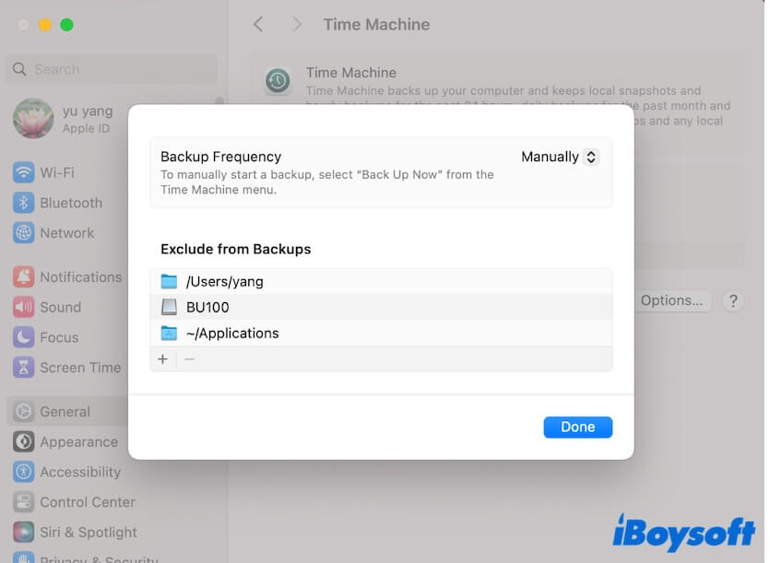Click the BU100 disk drive icon
The width and height of the screenshot is (770, 563).
[168, 308]
